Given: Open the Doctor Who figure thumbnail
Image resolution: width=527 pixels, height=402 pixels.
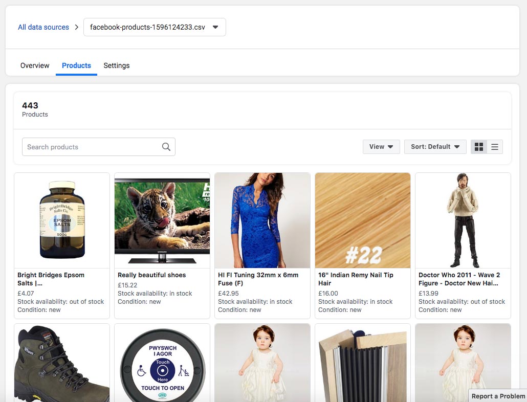Looking at the screenshot, I should tap(463, 220).
